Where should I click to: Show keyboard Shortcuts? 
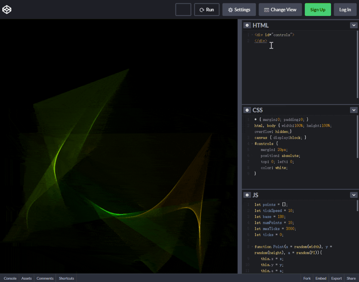point(67,278)
